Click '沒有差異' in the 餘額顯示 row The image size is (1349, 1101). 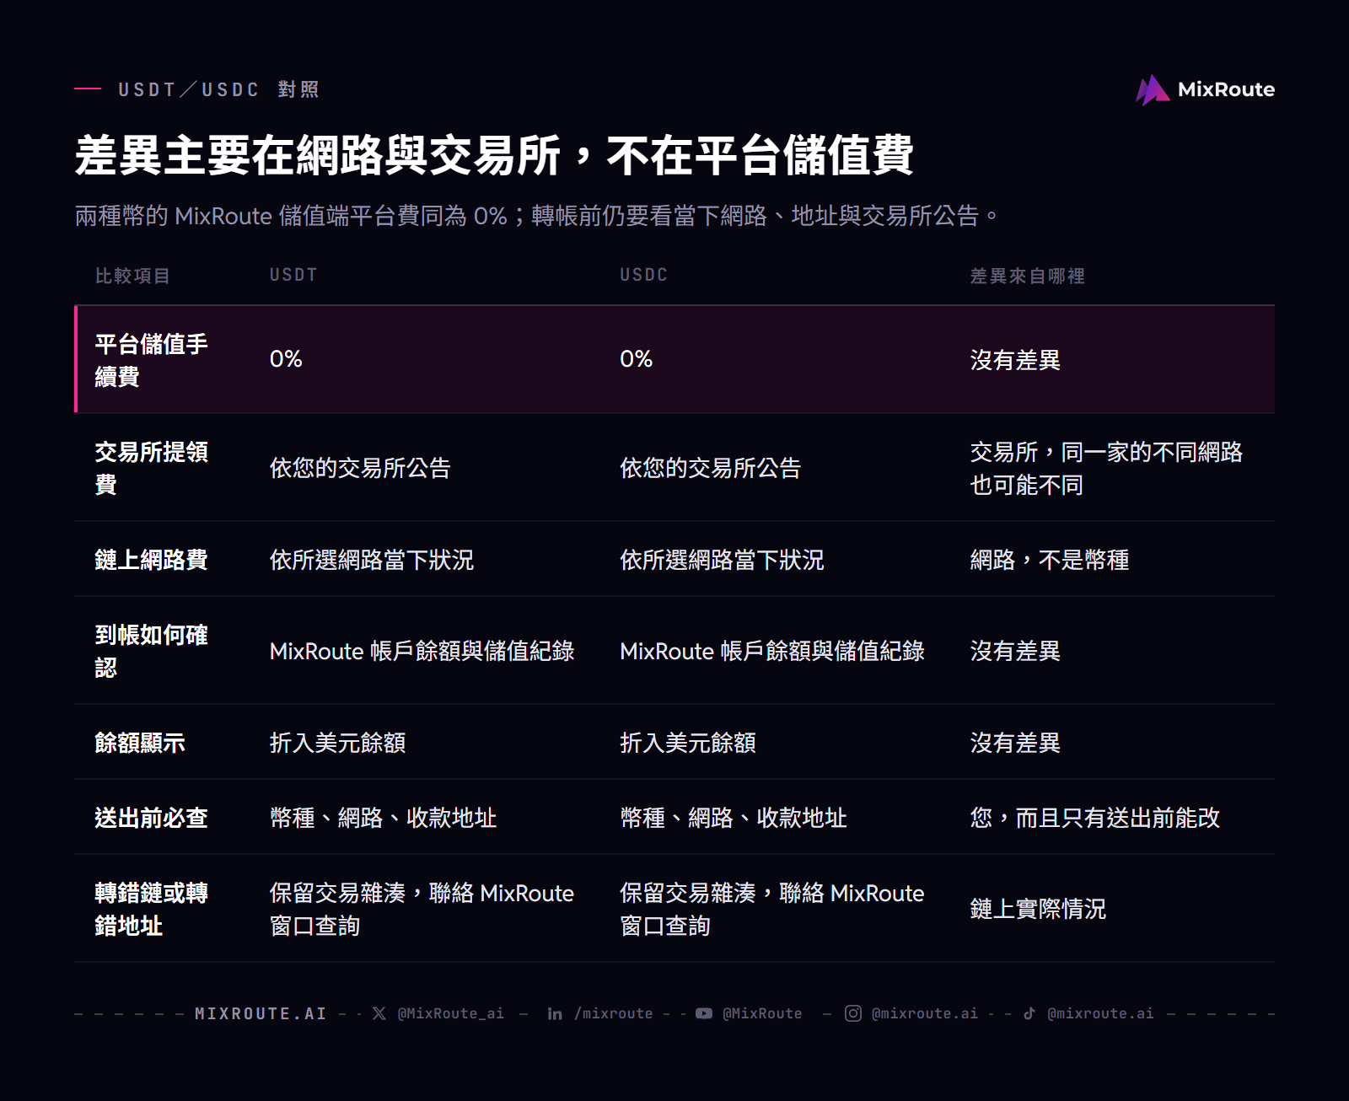point(1015,743)
